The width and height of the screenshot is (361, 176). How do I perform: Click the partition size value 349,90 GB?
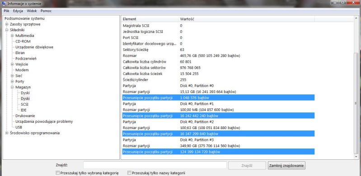pos(210,146)
